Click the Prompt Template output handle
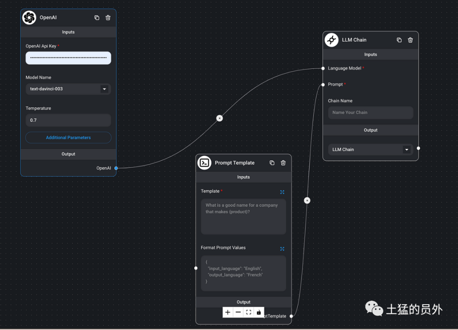This screenshot has width=458, height=330. click(291, 316)
